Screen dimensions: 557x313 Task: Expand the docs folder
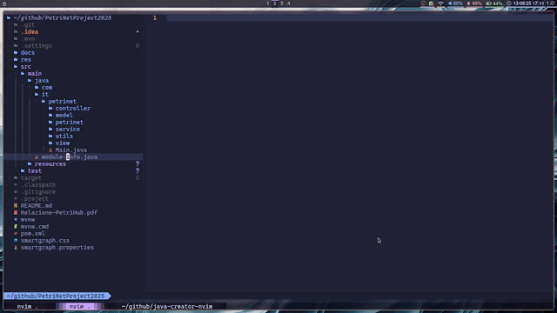coord(27,52)
